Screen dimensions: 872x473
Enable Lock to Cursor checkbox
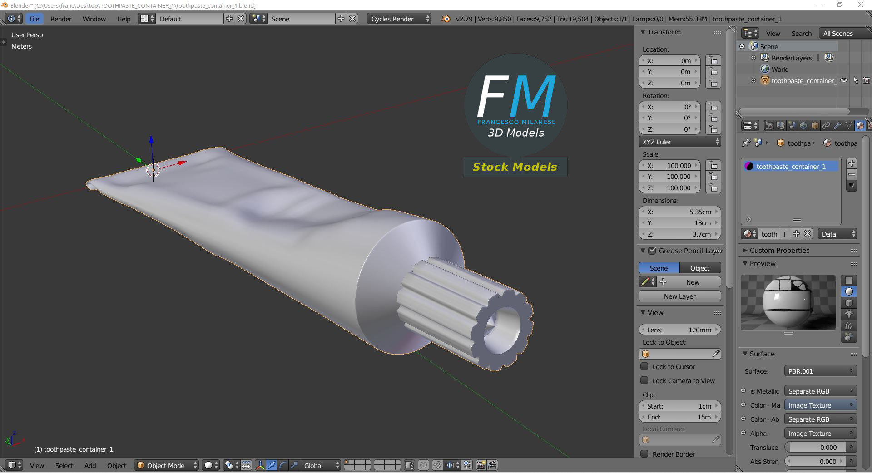(644, 366)
